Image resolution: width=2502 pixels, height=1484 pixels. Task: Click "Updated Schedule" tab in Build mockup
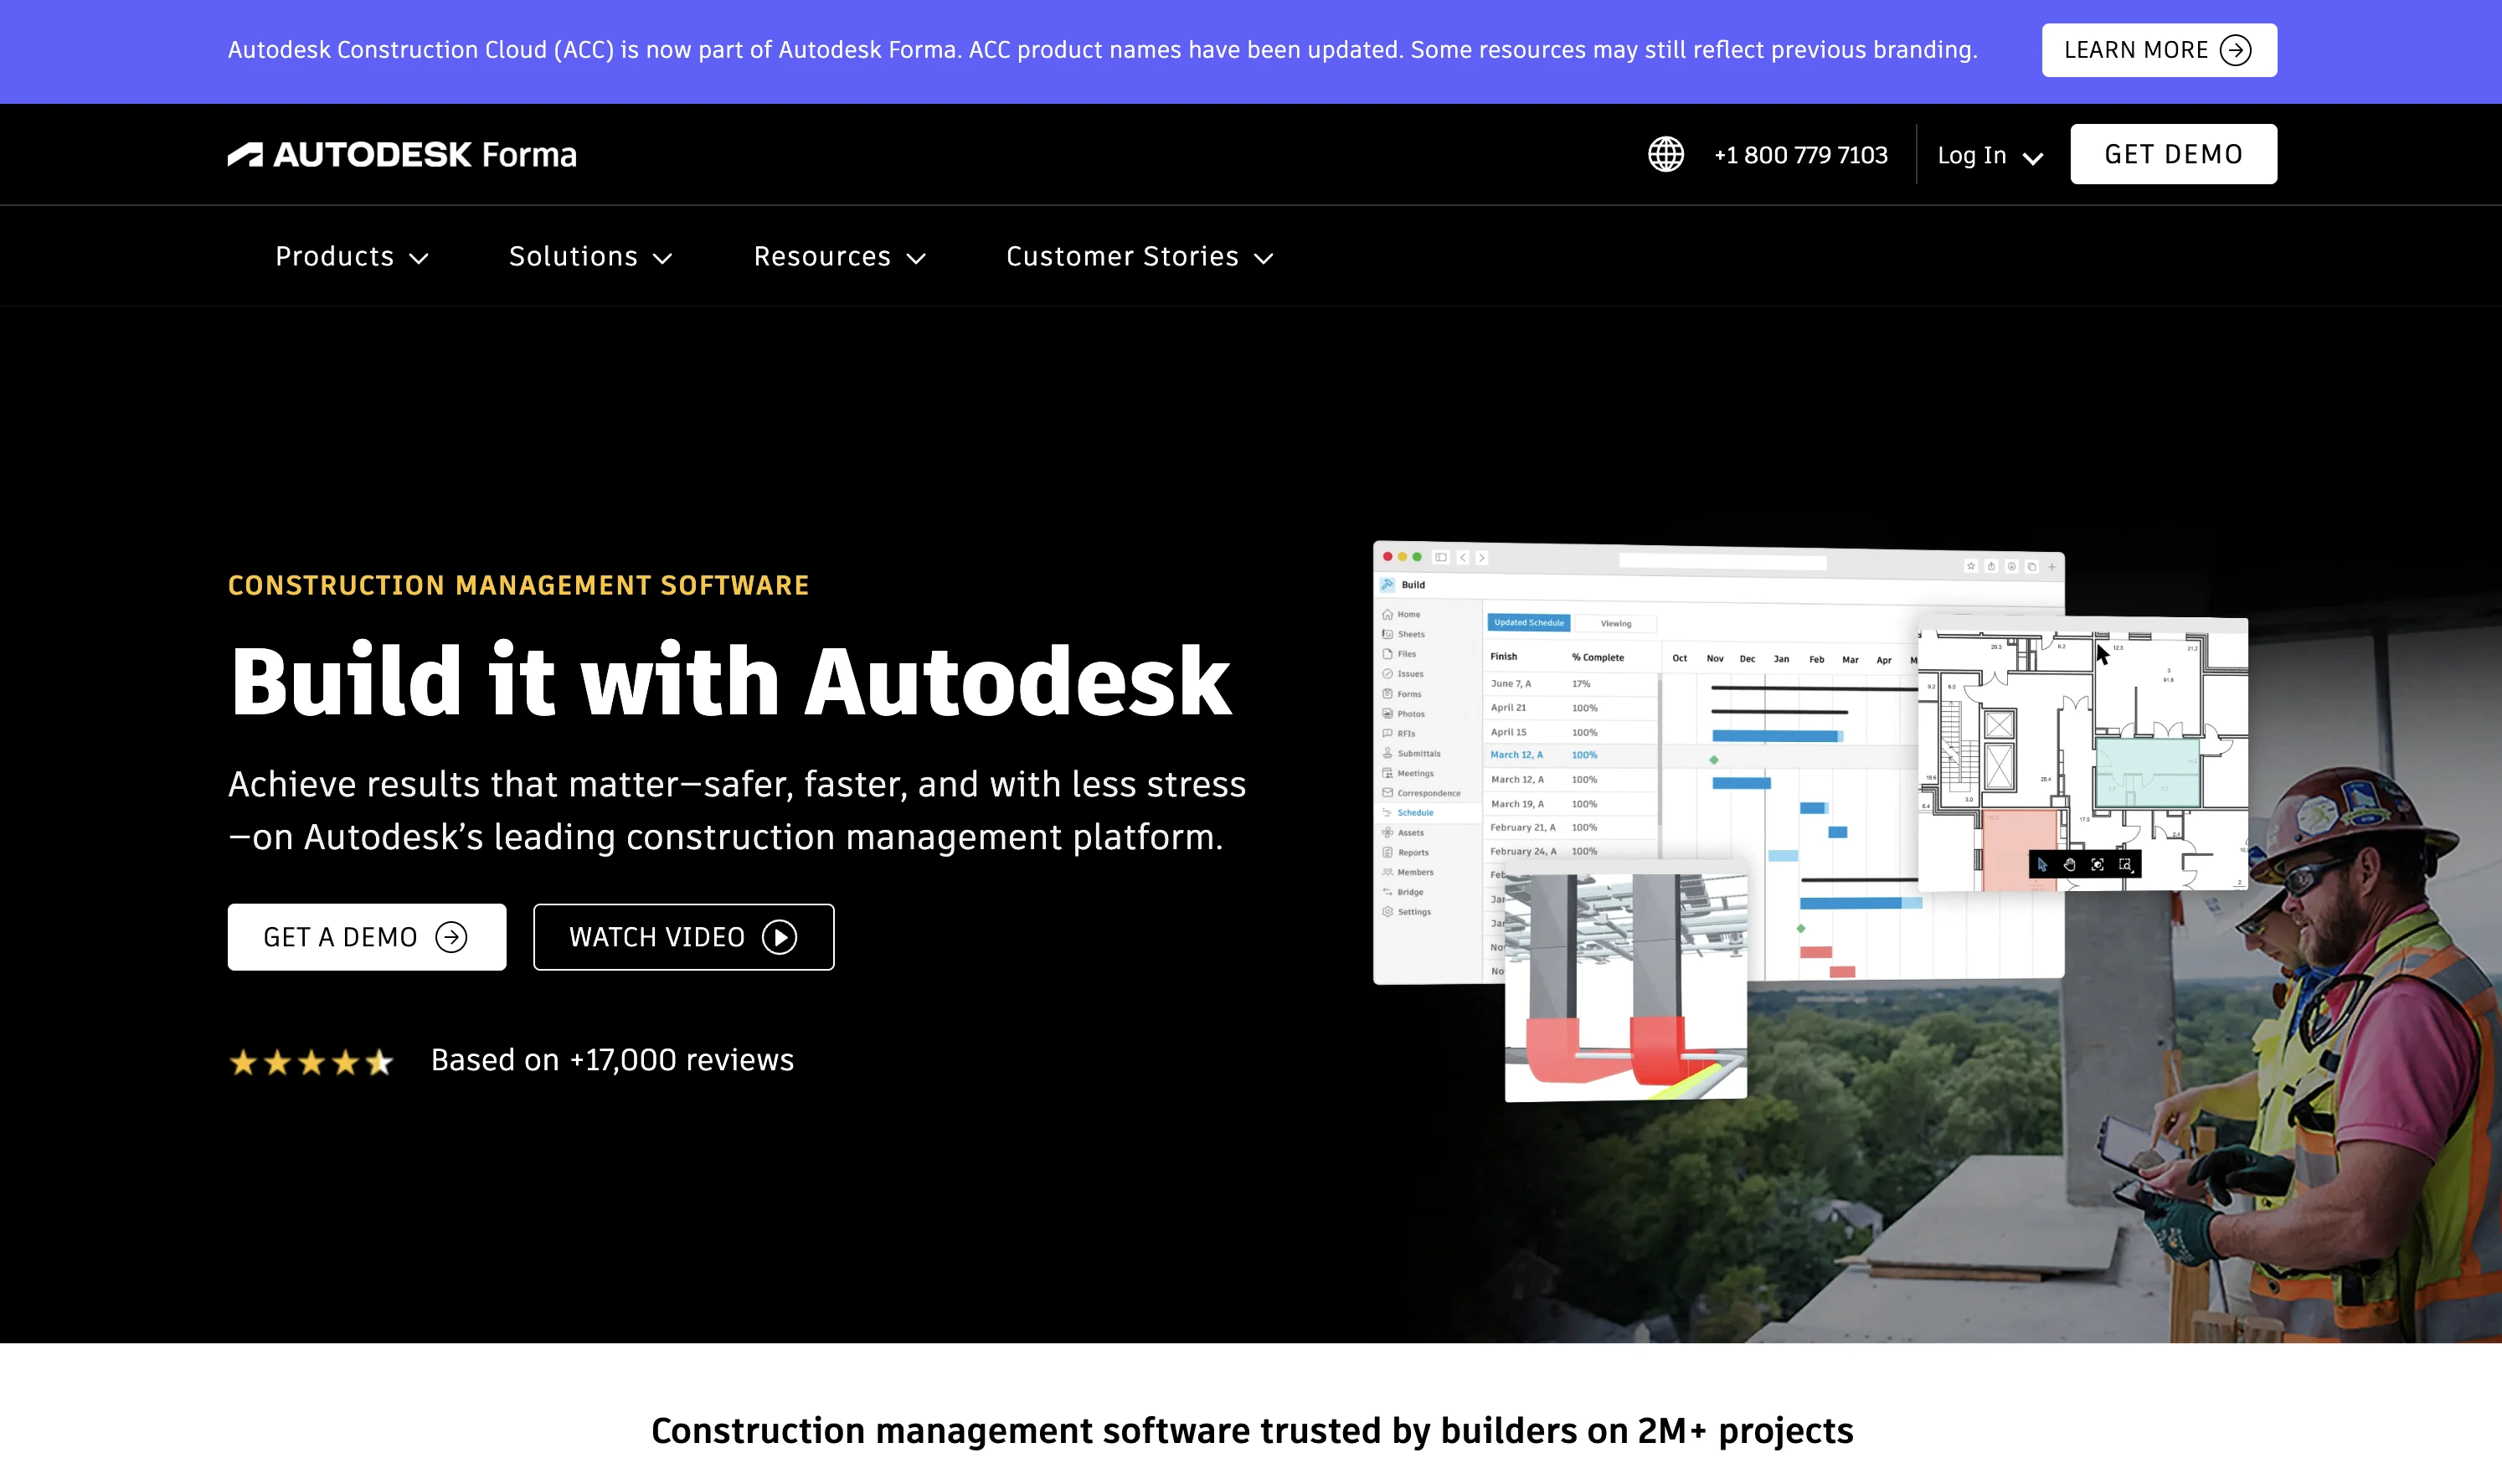[x=1528, y=623]
